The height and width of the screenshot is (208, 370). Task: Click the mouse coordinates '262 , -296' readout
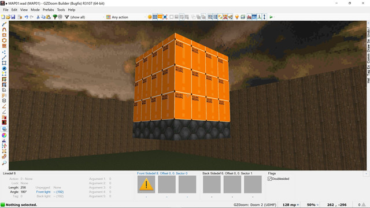336,205
